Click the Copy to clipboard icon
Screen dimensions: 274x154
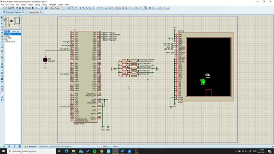109,8
